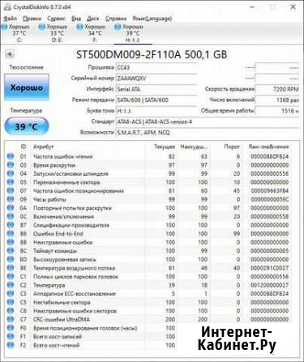Click status icon for Спецификации производителя
Image resolution: width=304 pixels, height=362 pixels.
tap(11, 225)
